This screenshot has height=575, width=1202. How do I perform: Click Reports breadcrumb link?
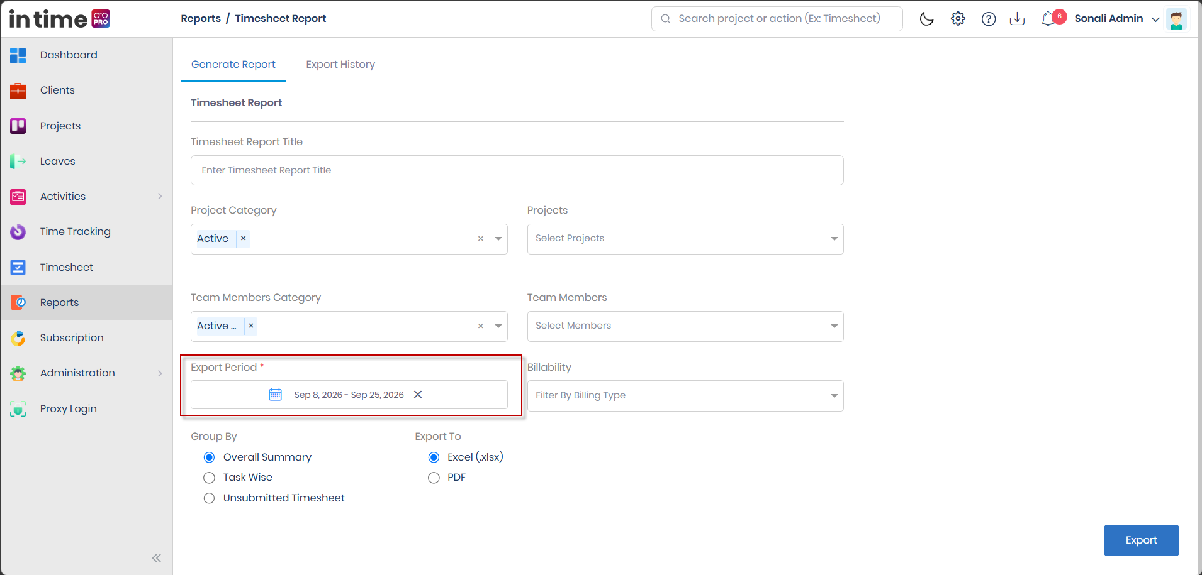[x=201, y=19]
